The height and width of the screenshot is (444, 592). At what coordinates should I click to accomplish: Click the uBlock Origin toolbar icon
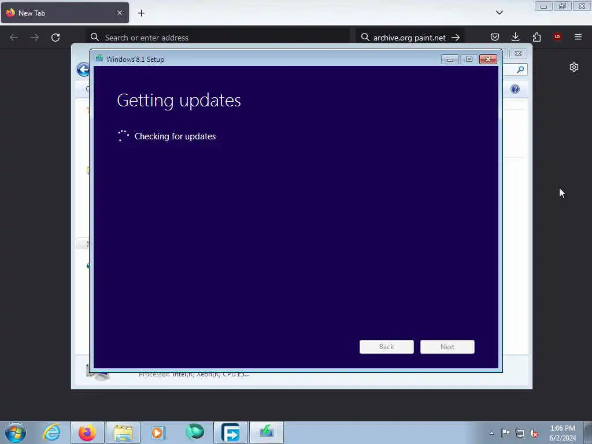[557, 36]
